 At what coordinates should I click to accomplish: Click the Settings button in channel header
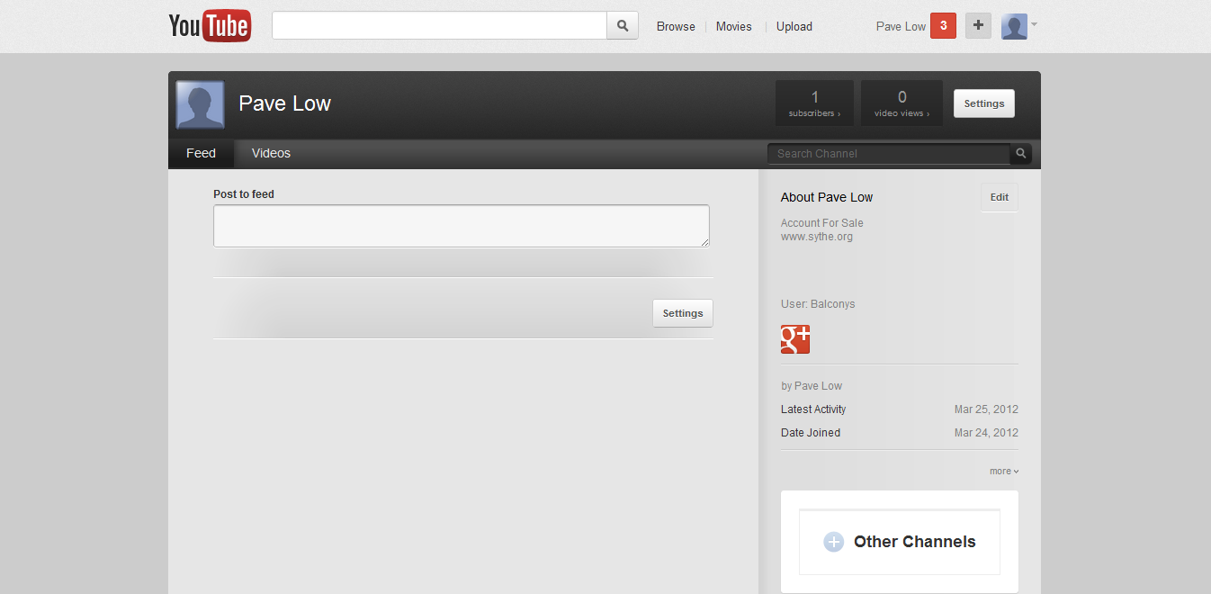[984, 103]
